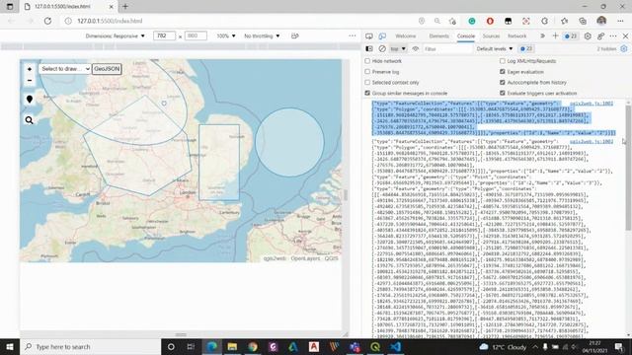
Task: Click source file link of first console message
Action: point(592,104)
